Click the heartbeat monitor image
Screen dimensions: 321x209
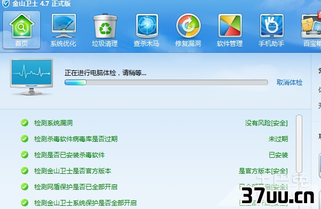[x=32, y=77]
